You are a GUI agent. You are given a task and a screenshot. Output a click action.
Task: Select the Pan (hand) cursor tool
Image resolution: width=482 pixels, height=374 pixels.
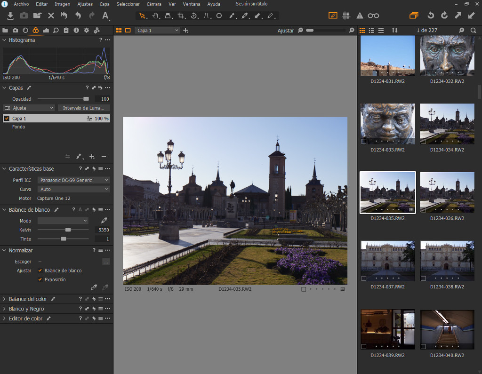coord(156,16)
